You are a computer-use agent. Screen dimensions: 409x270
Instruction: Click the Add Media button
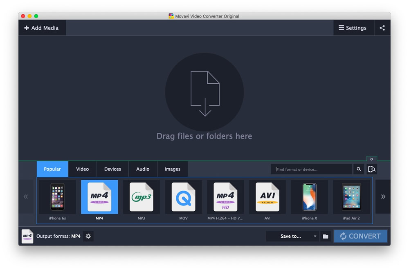(x=42, y=28)
